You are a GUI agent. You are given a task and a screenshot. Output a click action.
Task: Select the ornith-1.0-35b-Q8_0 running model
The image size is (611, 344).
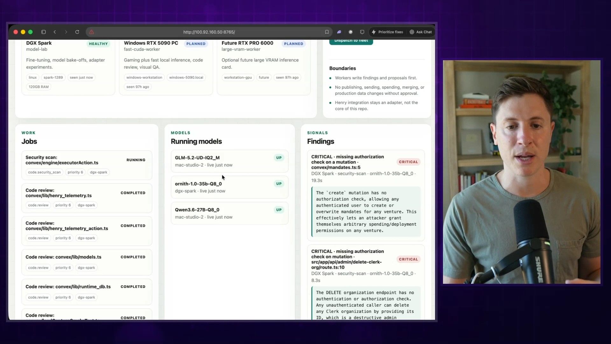(x=229, y=187)
